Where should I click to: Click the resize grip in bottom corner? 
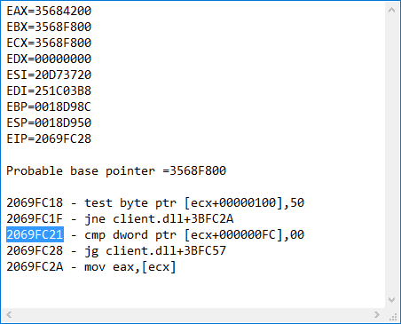tap(393, 317)
